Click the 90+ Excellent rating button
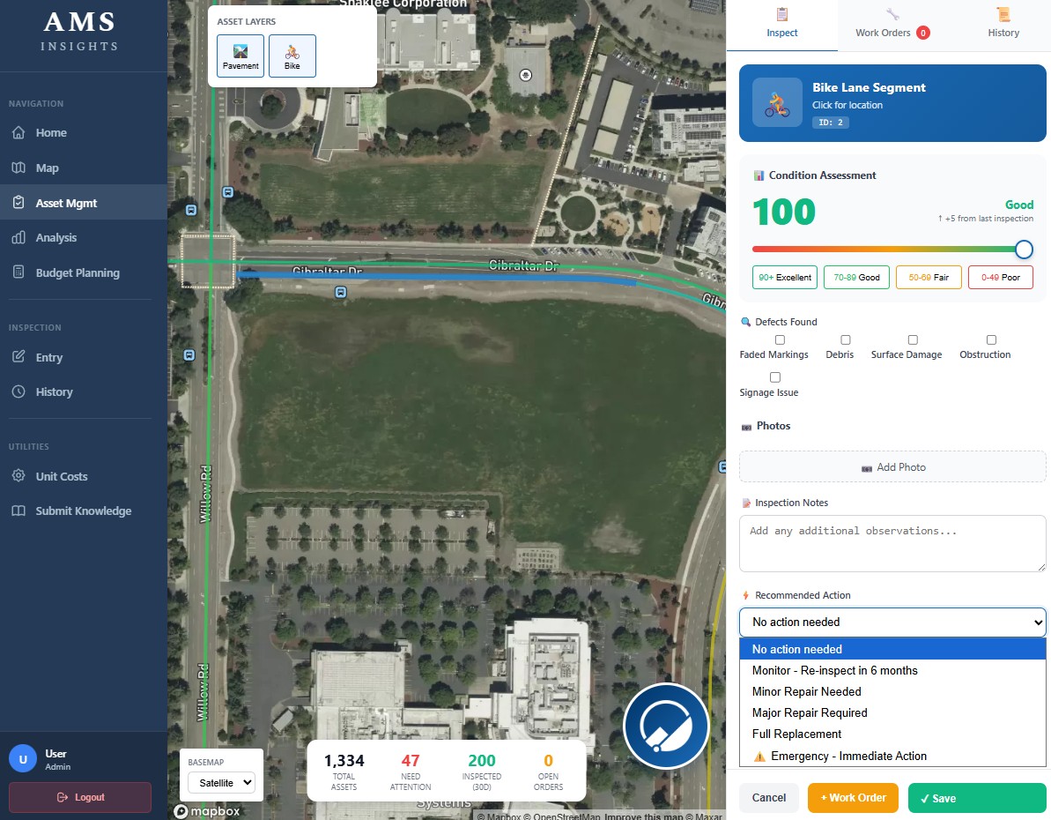The width and height of the screenshot is (1051, 820). click(785, 277)
